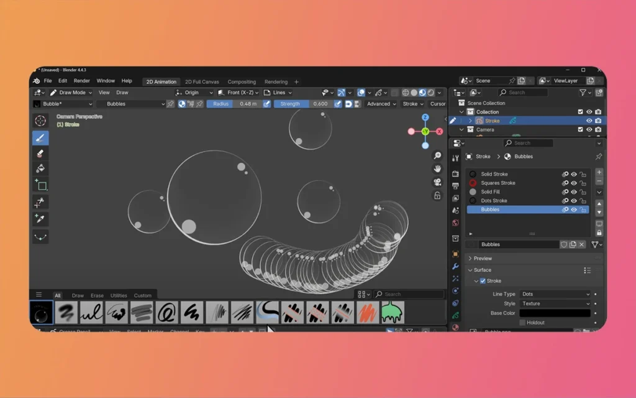Select the Eyedropper tool
636x398 pixels.
click(x=40, y=219)
